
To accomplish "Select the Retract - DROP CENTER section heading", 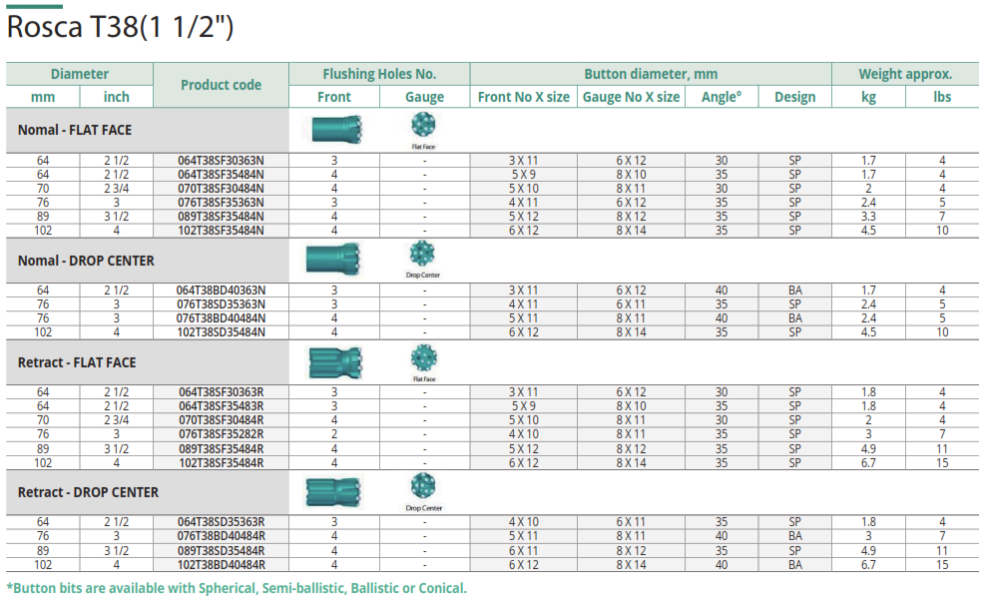I will [88, 492].
